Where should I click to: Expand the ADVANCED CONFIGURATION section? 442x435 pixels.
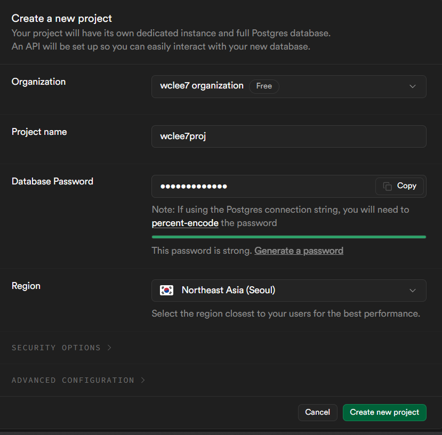73,380
